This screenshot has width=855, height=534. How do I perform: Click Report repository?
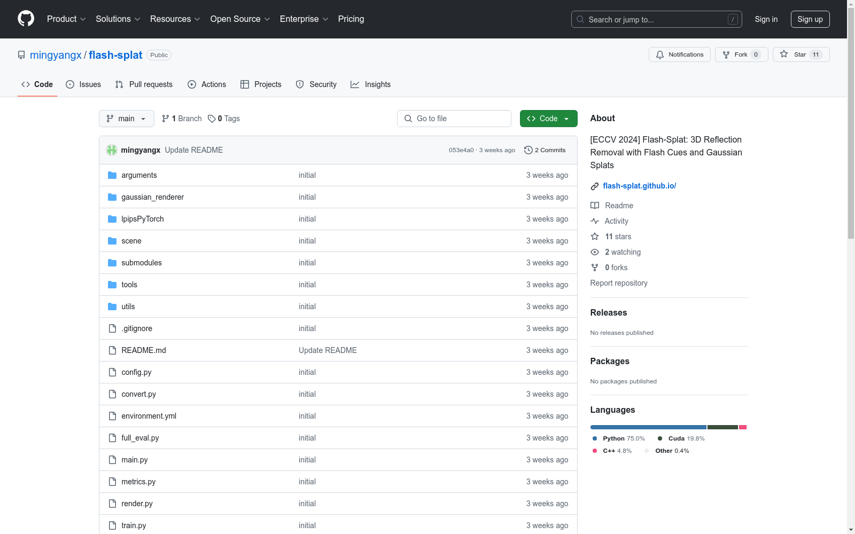619,283
